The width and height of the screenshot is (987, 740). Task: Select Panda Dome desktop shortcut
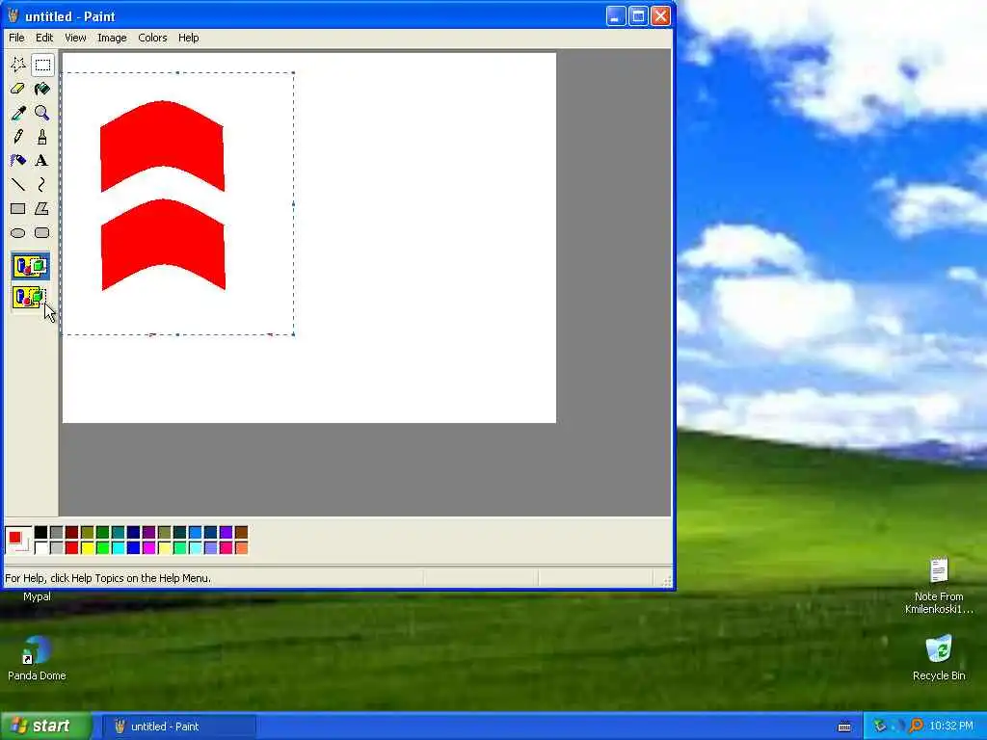pos(37,658)
